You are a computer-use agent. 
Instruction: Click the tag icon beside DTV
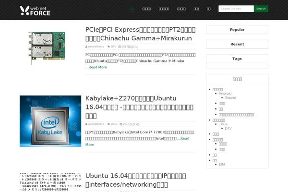109,47
